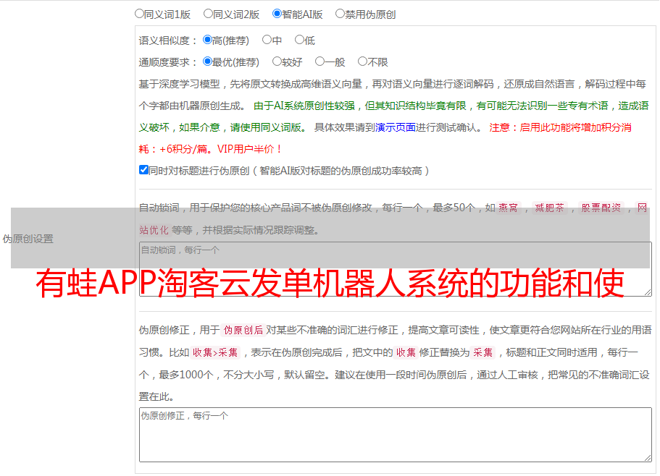
Task: Set 语义相似度 to 高(推荐)
Action: [x=208, y=41]
